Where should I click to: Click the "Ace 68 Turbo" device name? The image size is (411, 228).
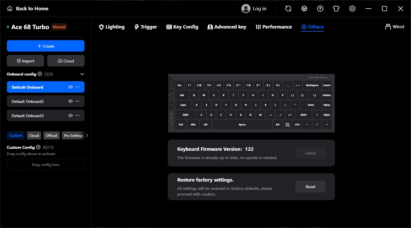point(30,27)
